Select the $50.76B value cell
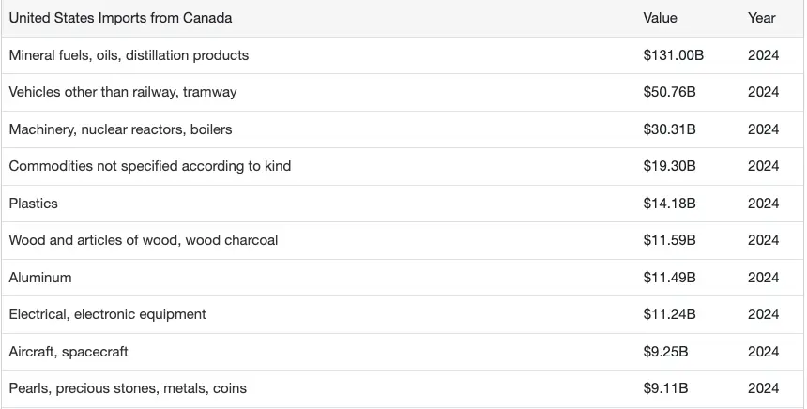The image size is (807, 409). pyautogui.click(x=669, y=92)
